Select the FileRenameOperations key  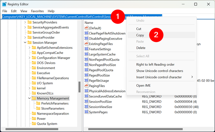click(x=53, y=78)
